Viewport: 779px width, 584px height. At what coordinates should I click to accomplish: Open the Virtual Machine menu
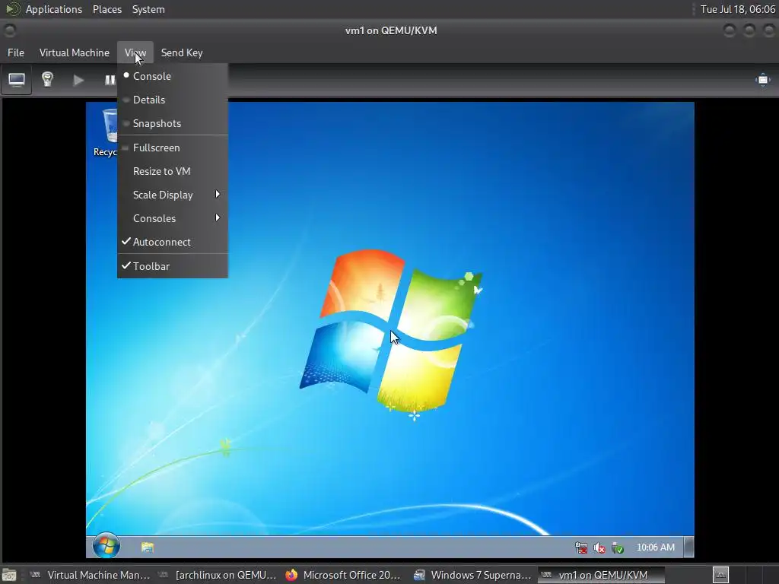point(74,52)
